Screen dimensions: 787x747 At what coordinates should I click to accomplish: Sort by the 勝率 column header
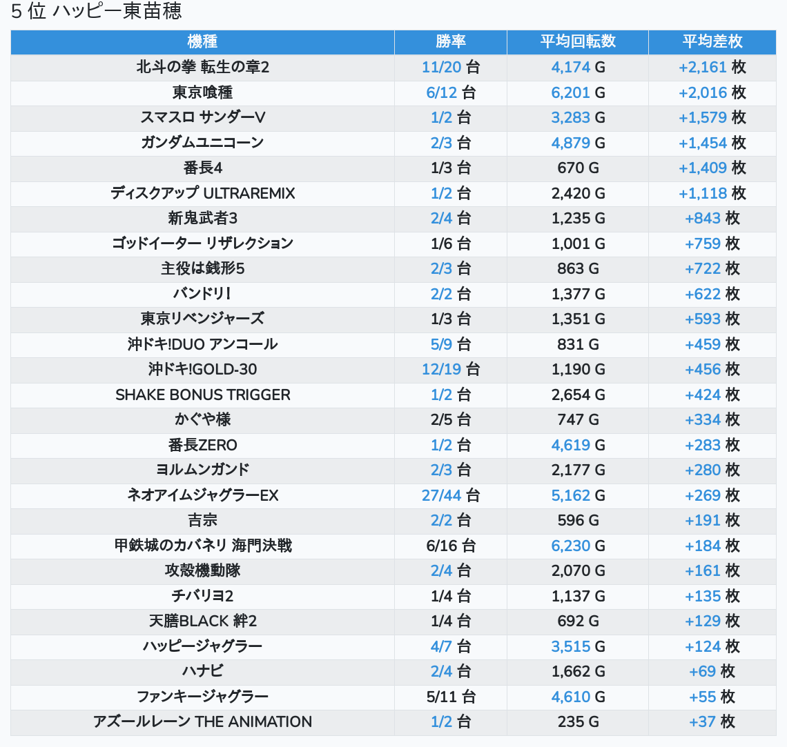click(x=450, y=42)
